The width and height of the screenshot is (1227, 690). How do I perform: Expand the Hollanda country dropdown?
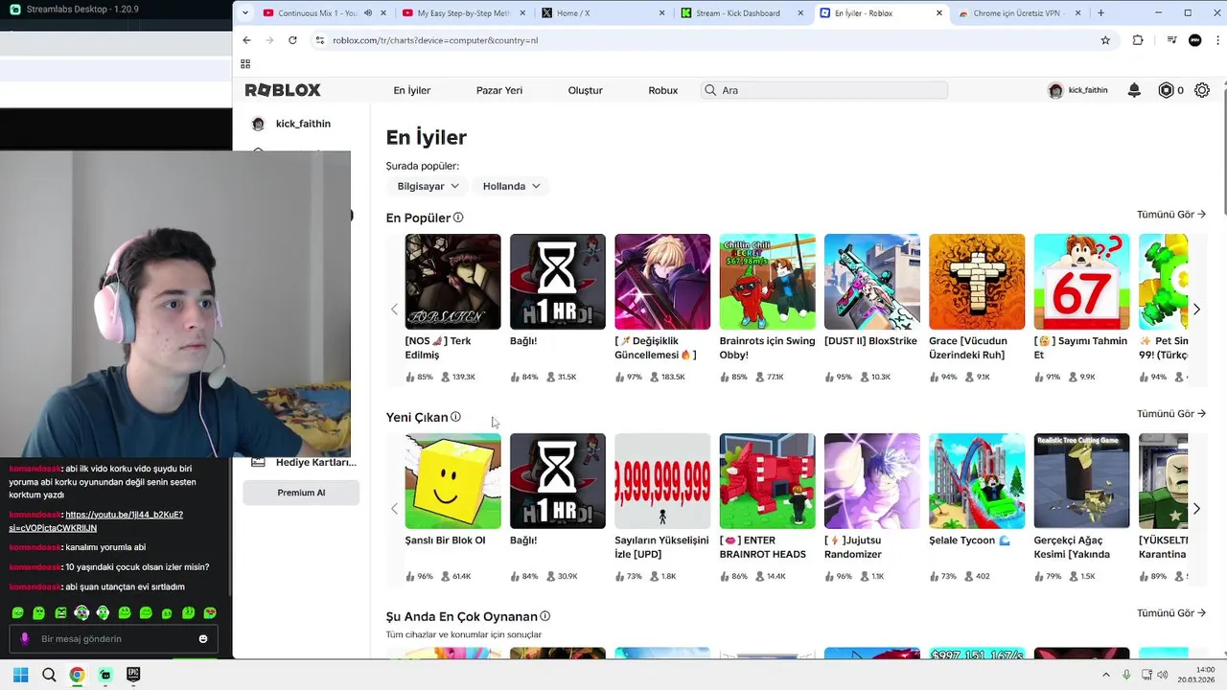(x=511, y=186)
